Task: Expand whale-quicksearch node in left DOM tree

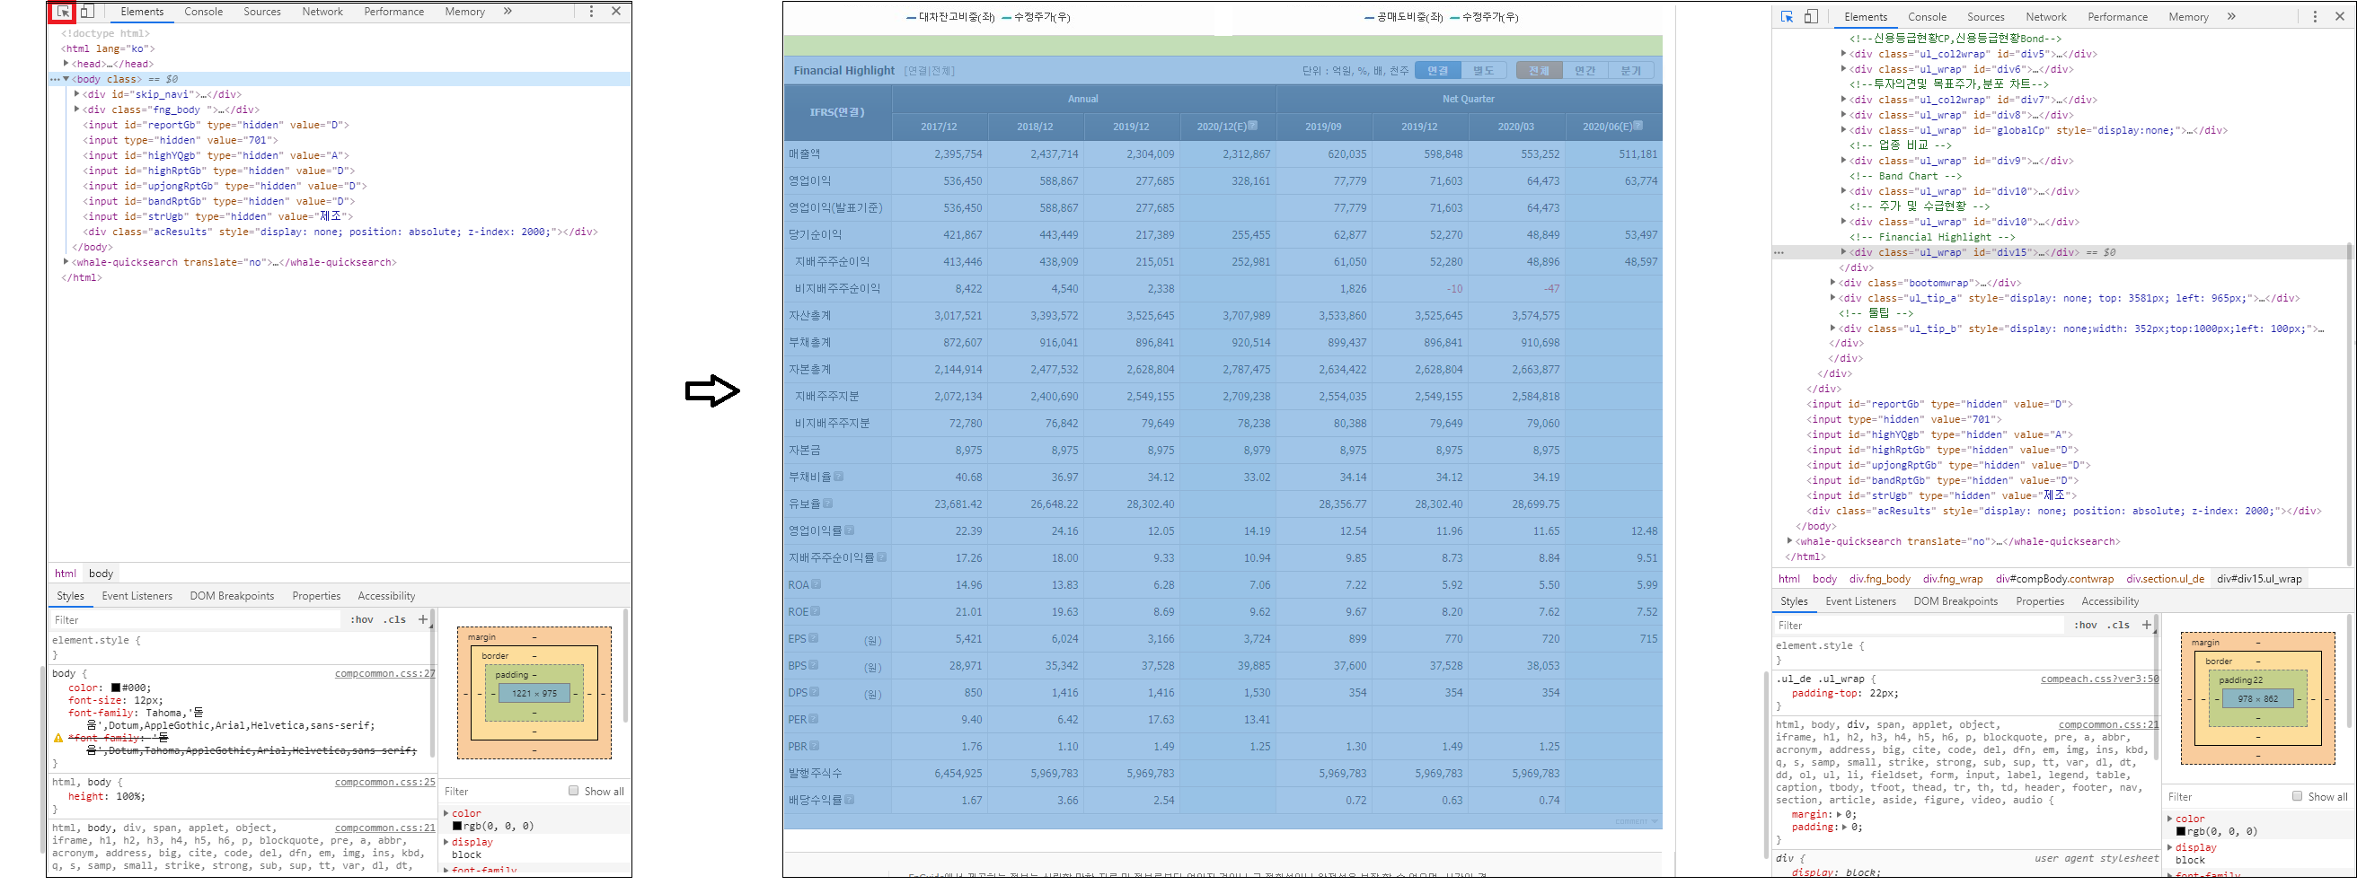Action: pos(66,262)
